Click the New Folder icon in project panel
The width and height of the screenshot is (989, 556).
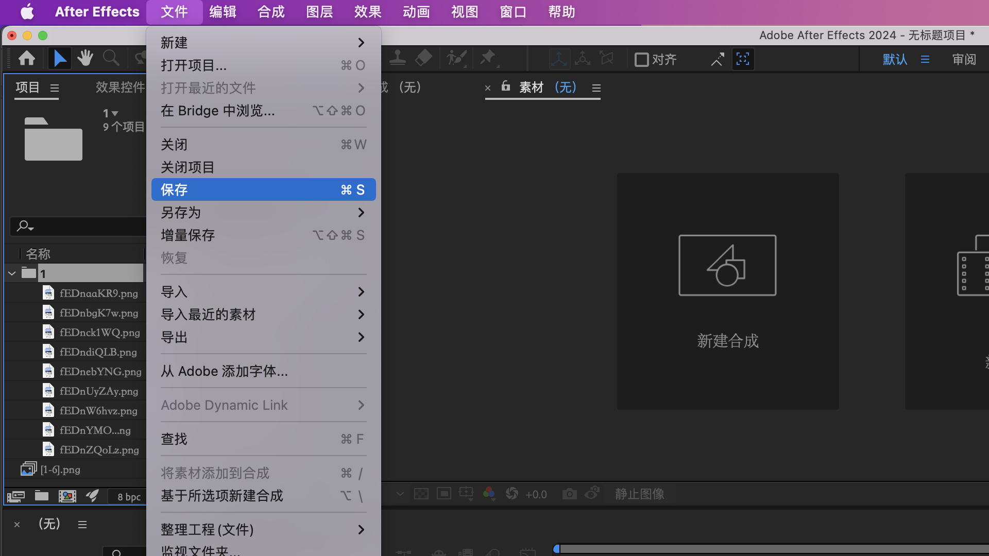41,496
